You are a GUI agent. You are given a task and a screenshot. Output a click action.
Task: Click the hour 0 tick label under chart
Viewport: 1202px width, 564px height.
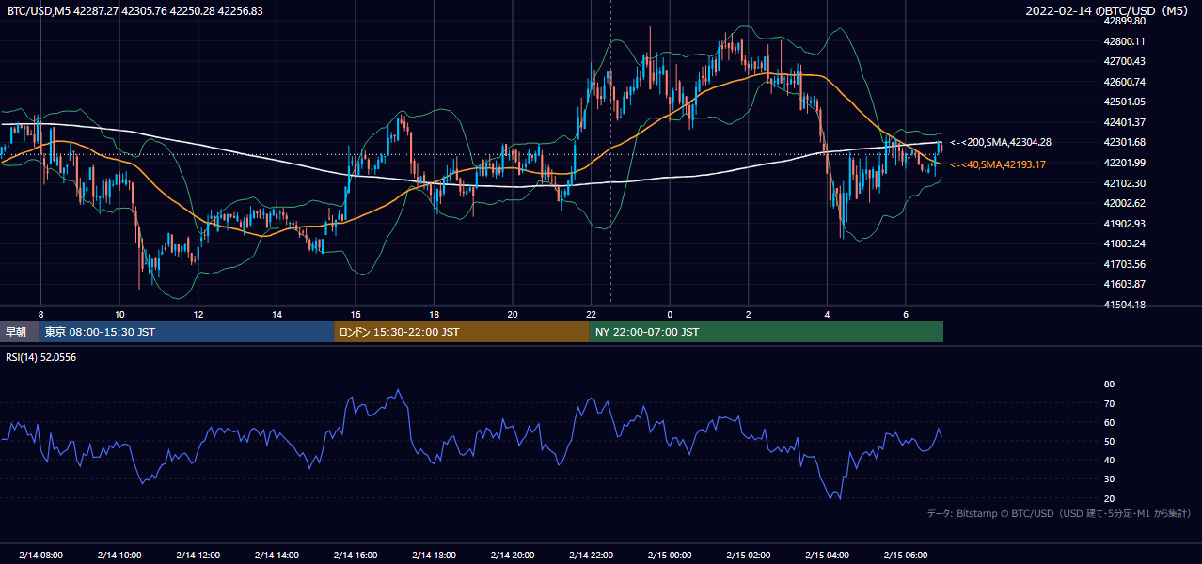pyautogui.click(x=670, y=314)
